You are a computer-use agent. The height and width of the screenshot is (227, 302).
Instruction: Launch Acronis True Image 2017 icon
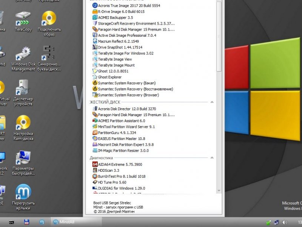(x=95, y=6)
